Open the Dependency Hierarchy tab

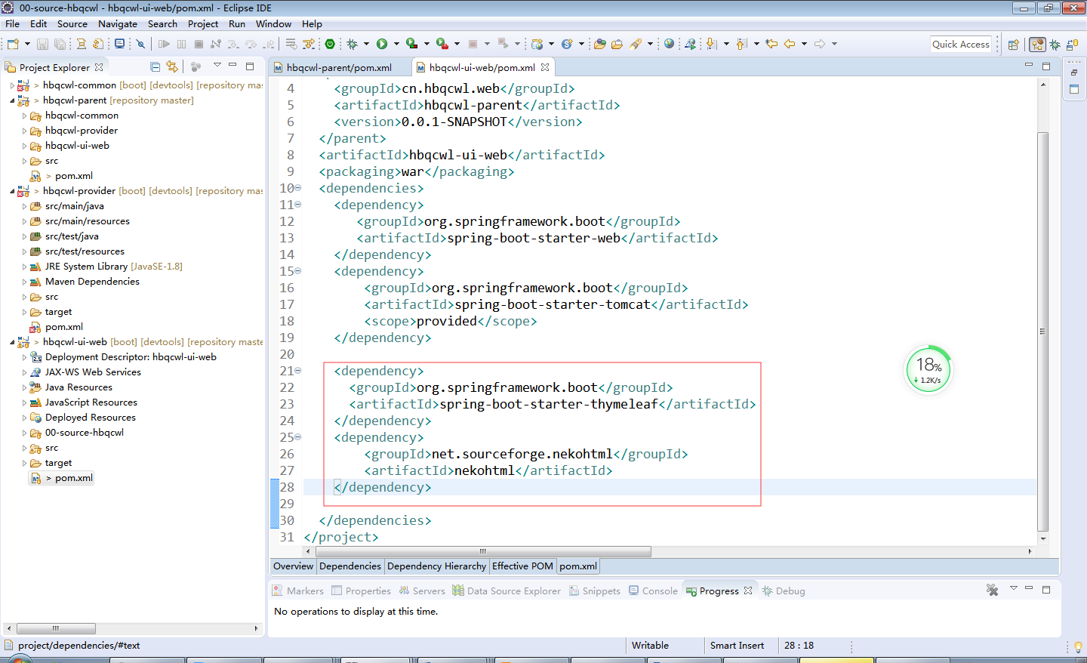click(x=436, y=566)
